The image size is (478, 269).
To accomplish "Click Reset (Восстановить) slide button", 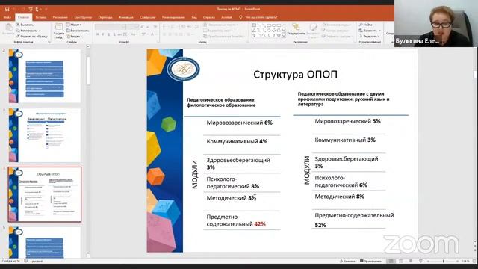I will [78, 31].
